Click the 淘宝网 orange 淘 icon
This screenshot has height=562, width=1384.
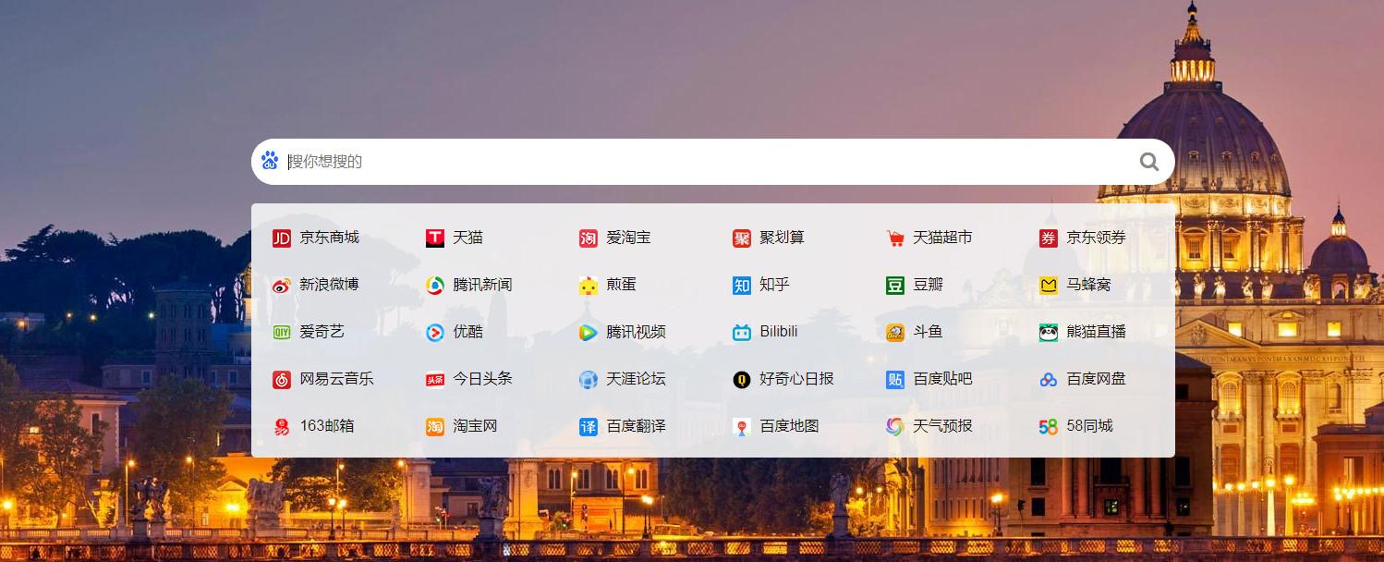[435, 427]
